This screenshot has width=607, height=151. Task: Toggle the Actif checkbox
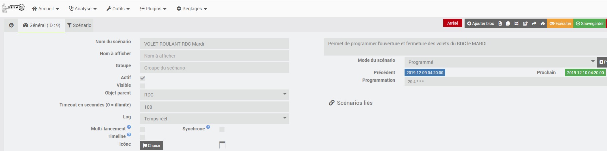coord(142,78)
